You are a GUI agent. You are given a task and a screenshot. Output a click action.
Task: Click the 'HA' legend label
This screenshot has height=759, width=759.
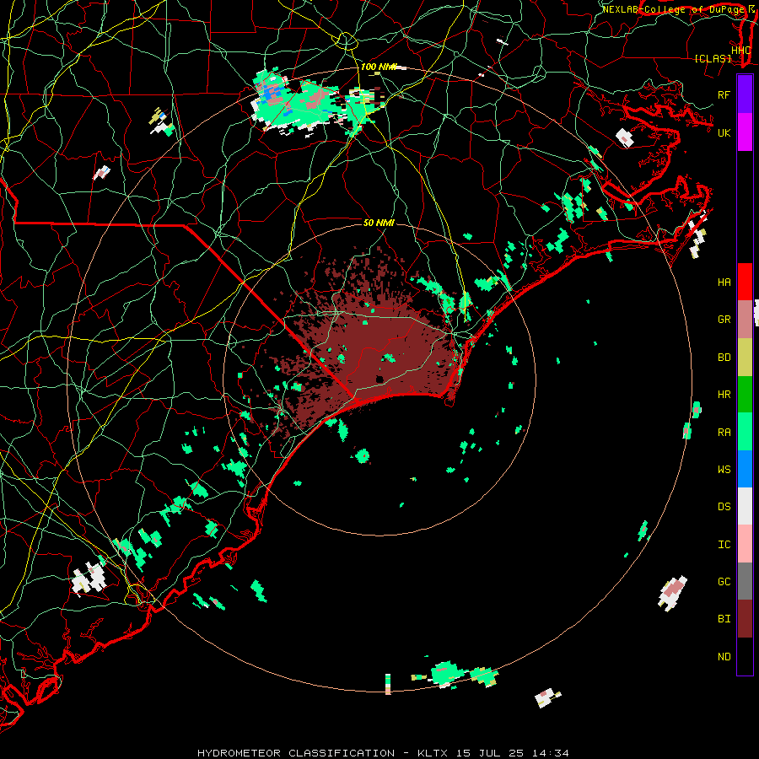(x=724, y=283)
